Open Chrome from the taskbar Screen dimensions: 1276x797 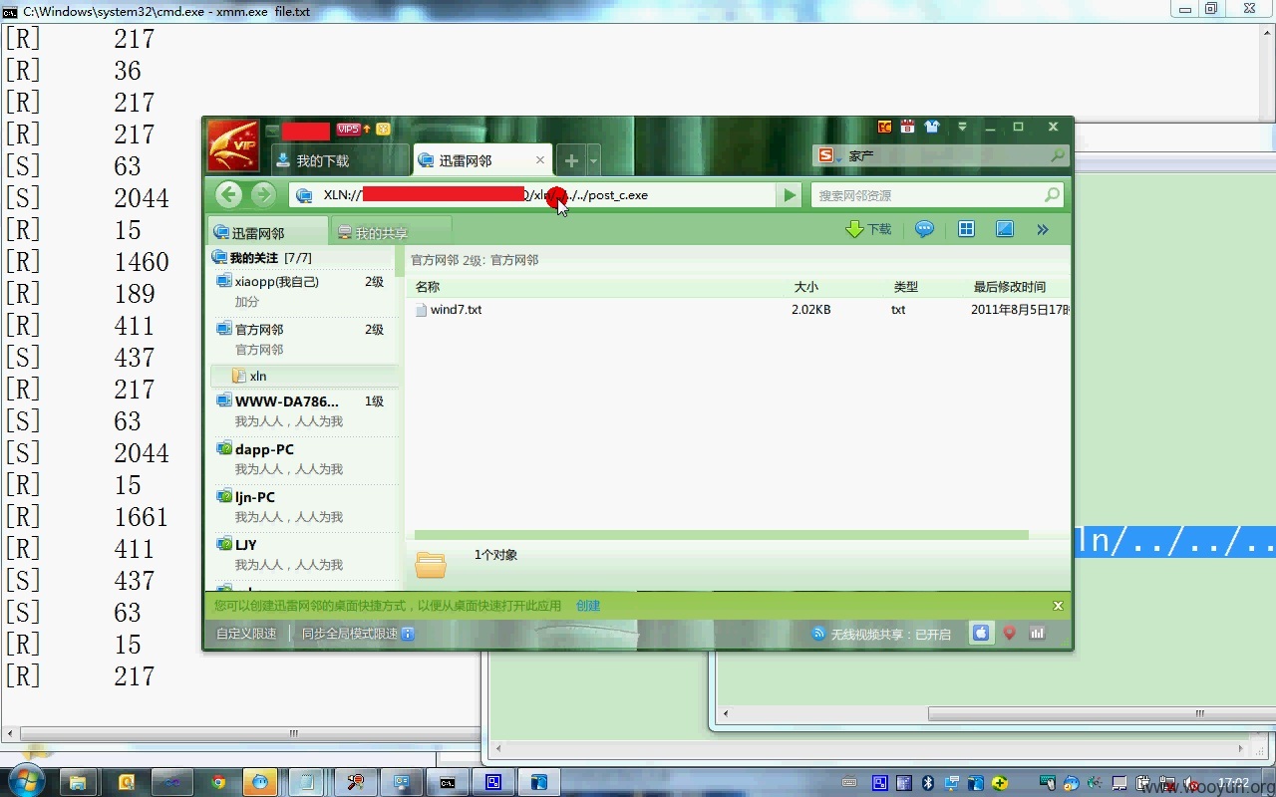(218, 783)
